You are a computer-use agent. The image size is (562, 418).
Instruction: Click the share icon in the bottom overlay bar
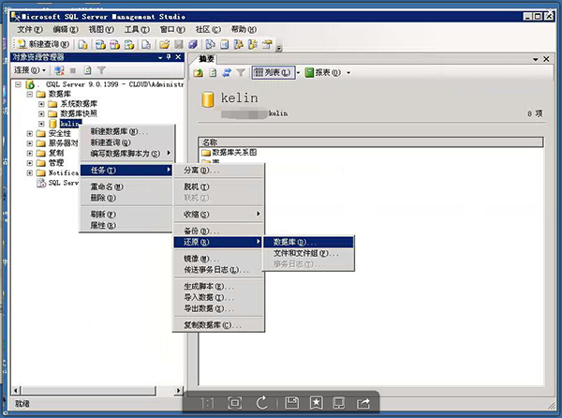(x=362, y=403)
